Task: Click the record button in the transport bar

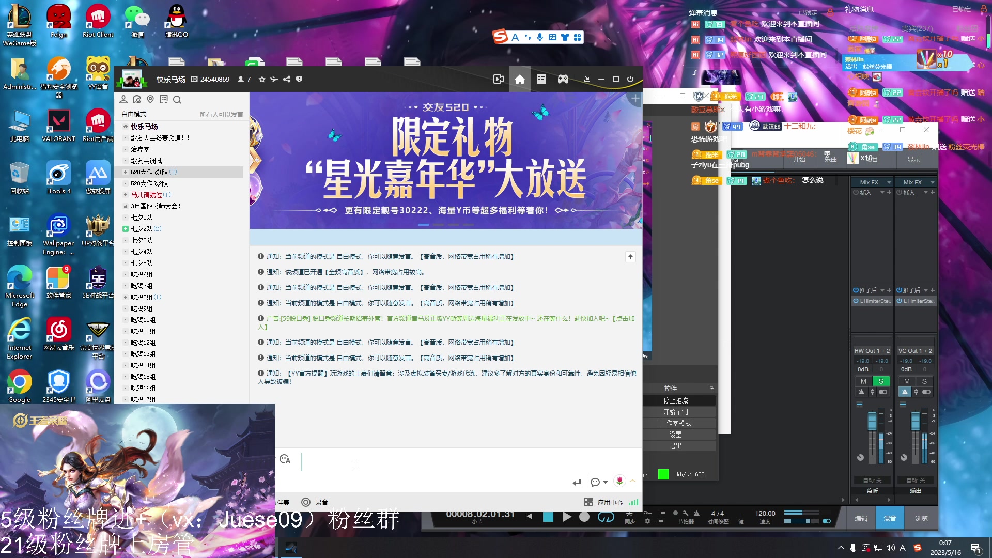Action: [584, 517]
